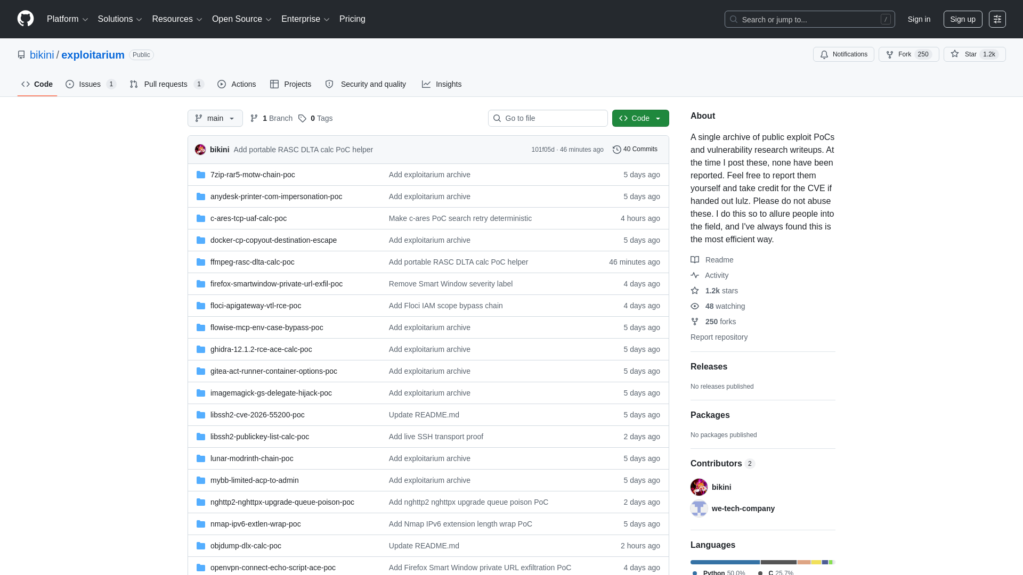Select the Code tab
This screenshot has width=1023, height=575.
coord(37,84)
